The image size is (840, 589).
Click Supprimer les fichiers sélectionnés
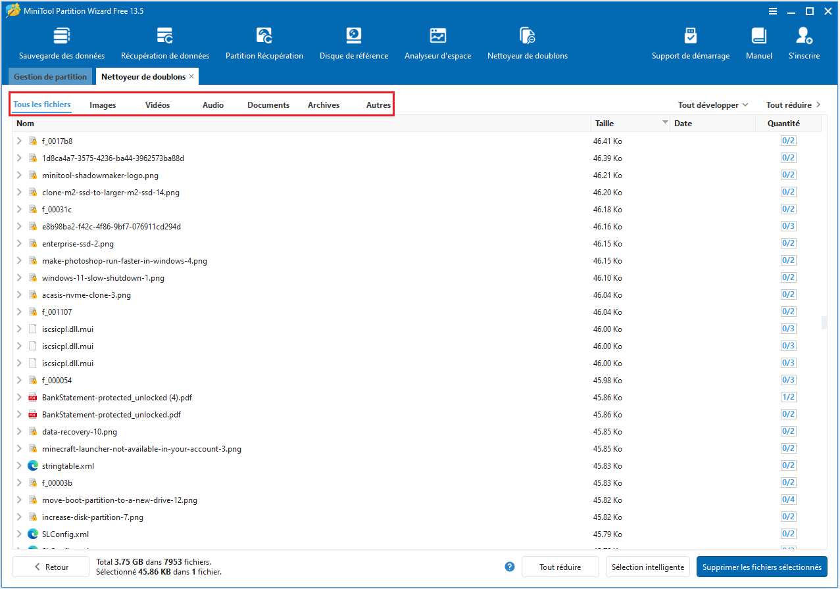(x=761, y=566)
